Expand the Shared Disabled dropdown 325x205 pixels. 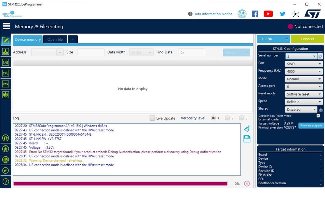(x=301, y=109)
